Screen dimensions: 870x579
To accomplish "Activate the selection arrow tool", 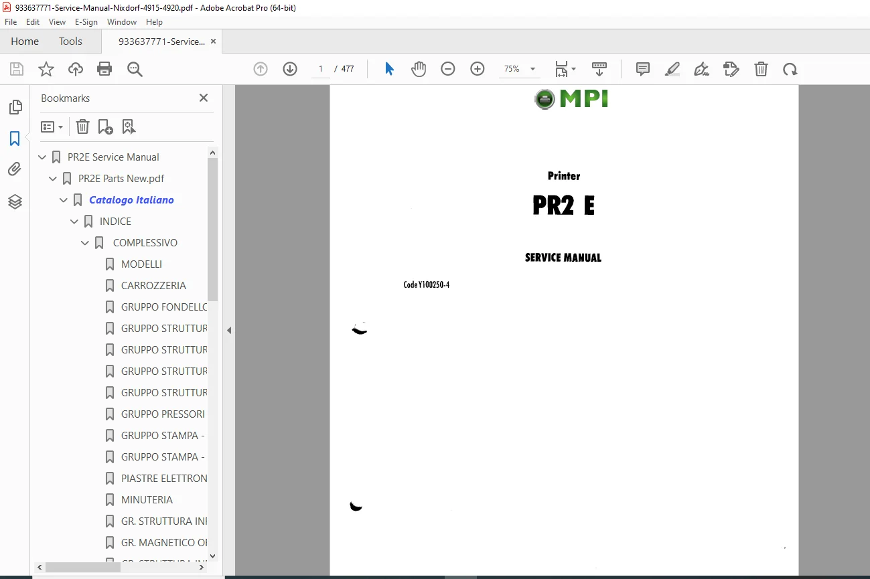I will [x=389, y=69].
